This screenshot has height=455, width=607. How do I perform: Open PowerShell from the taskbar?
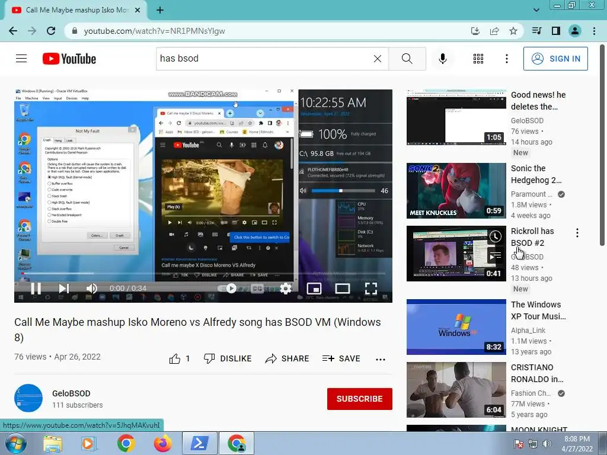pos(199,443)
